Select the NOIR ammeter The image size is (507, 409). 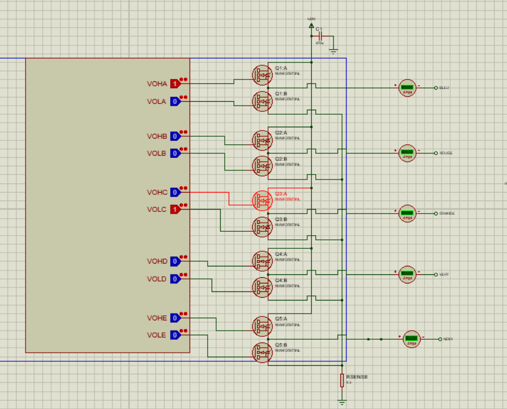[x=410, y=338]
